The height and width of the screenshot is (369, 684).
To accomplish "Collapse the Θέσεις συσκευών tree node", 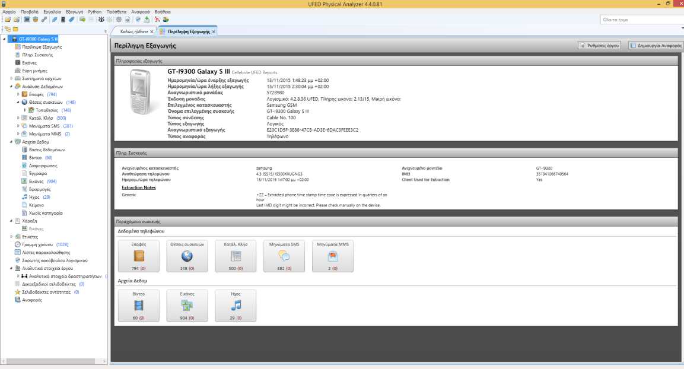I will (x=18, y=102).
